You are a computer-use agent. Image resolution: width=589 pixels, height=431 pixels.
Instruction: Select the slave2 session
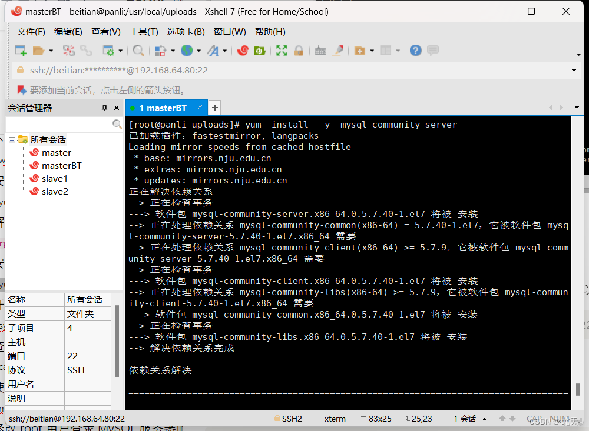[x=55, y=191]
